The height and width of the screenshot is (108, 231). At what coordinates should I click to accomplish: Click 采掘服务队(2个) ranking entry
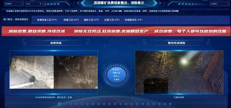pyautogui.click(x=134, y=20)
